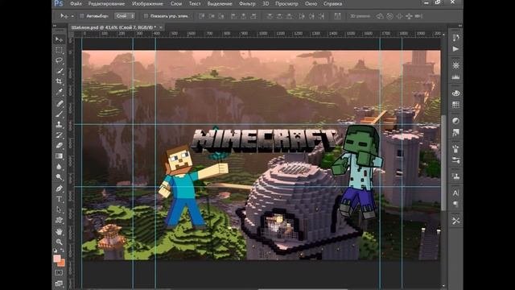
Task: Open the Редактирование menu
Action: (106, 4)
